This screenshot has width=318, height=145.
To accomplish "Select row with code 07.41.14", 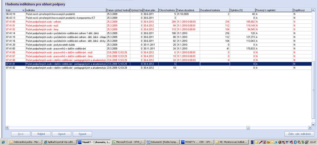I will [158, 33].
